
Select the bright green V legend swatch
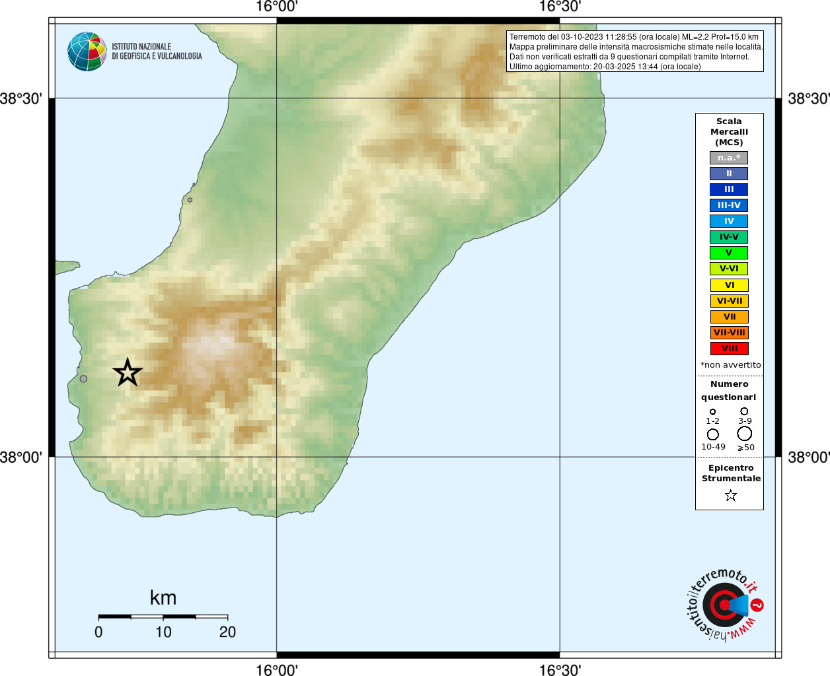[729, 253]
